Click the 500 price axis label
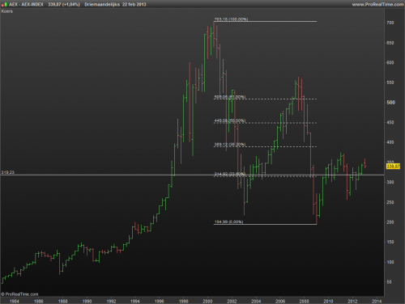The height and width of the screenshot is (304, 405). tap(390, 103)
